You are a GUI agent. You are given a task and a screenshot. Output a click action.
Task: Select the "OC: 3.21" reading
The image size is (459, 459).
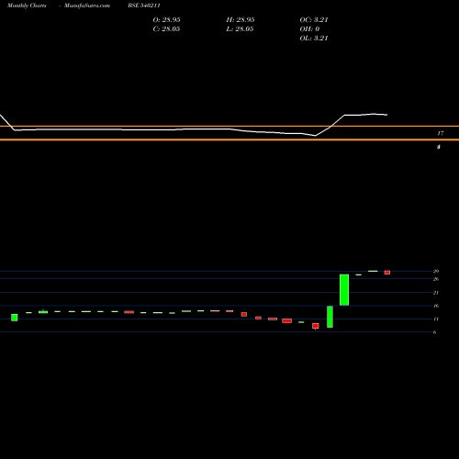point(314,20)
